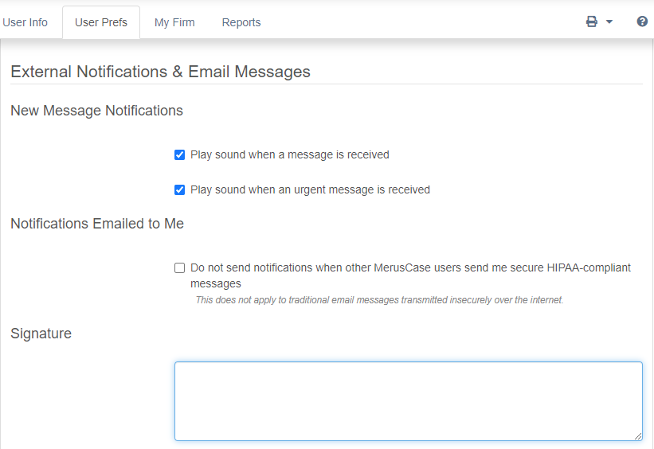Click the New Message Notifications heading
Screen dimensions: 654x449
tap(96, 111)
